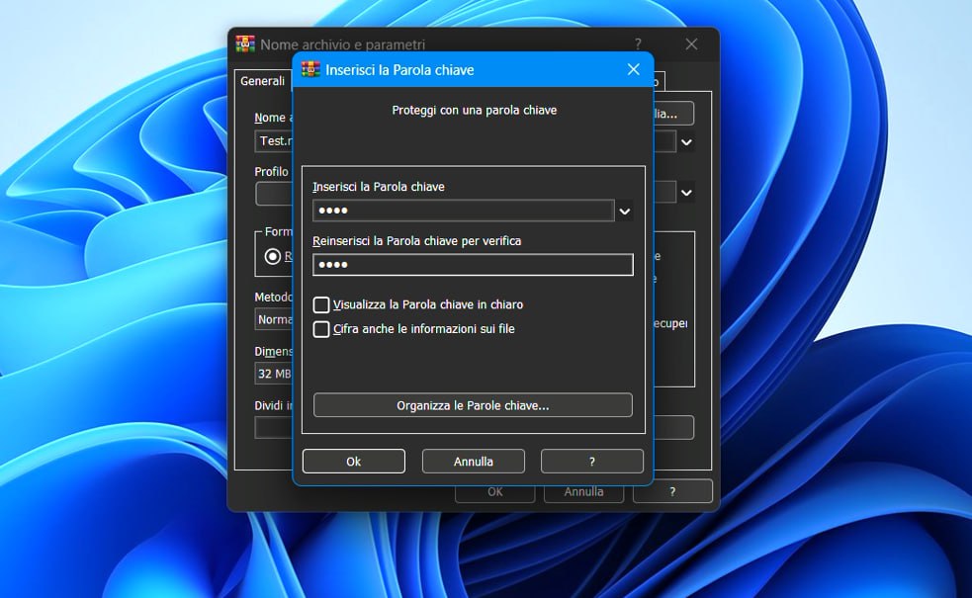
Task: Expand the Inserisci la Parola chiave dropdown arrow
Action: (625, 212)
